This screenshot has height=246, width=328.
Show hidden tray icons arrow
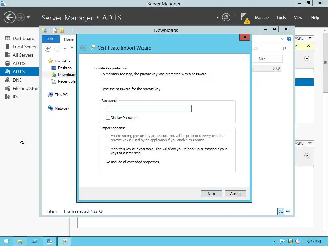[275, 241]
